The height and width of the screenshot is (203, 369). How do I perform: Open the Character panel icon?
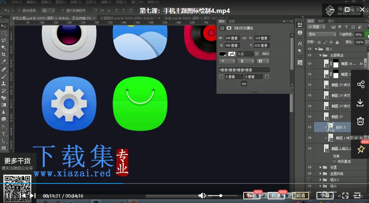click(x=300, y=44)
